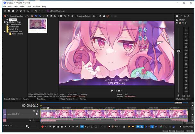The width and height of the screenshot is (195, 134).
Task: Open the File menu
Action: coord(5,6)
